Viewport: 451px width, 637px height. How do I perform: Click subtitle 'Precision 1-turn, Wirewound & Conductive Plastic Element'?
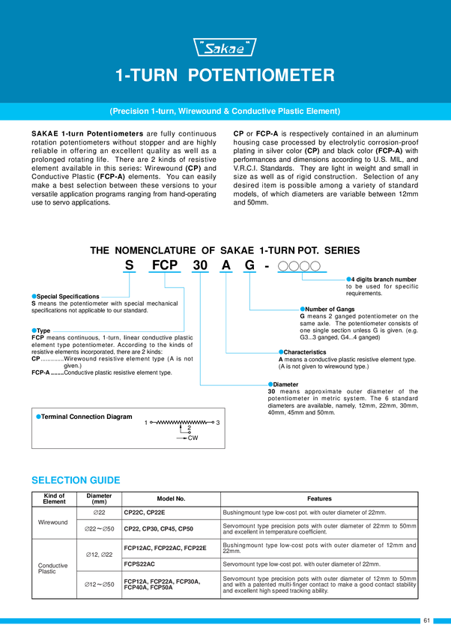click(225, 112)
